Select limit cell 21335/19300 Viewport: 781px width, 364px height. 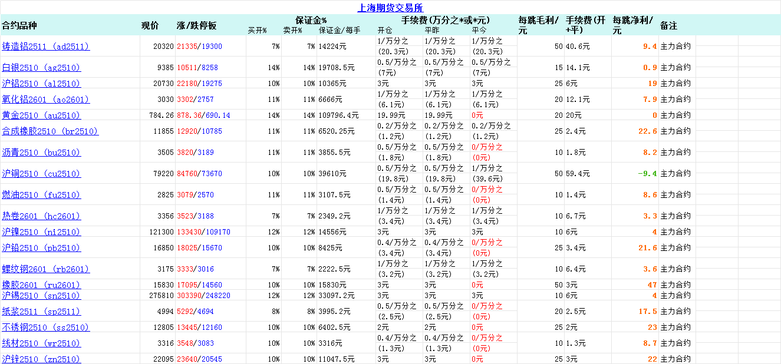pyautogui.click(x=199, y=47)
